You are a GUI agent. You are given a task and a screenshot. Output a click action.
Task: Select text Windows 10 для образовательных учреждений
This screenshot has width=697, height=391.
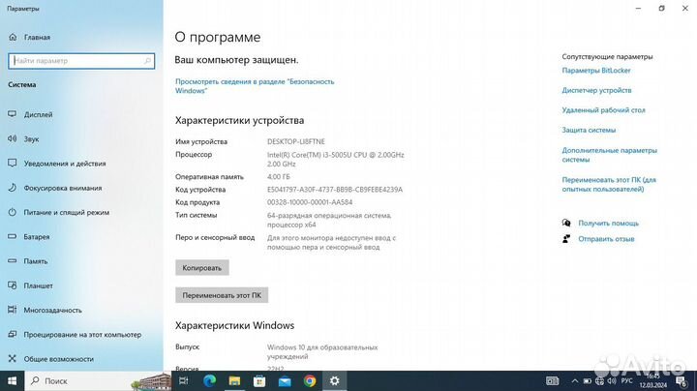[x=322, y=352]
